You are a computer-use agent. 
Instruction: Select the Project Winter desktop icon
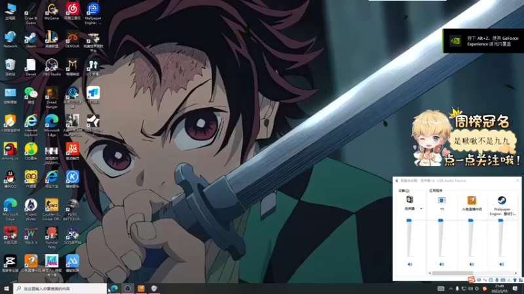click(31, 210)
